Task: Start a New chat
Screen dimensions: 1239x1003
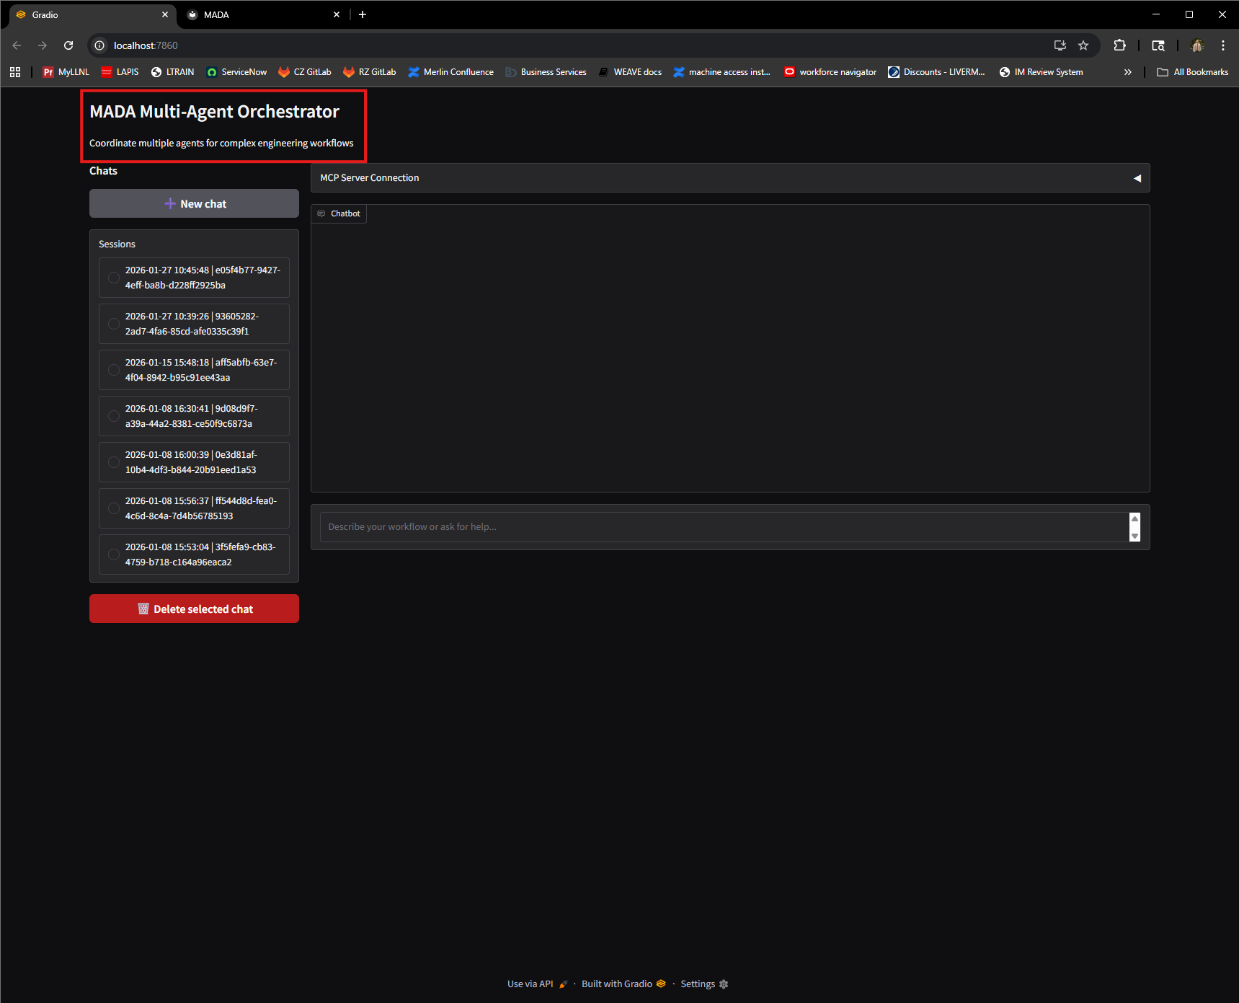Action: (194, 203)
